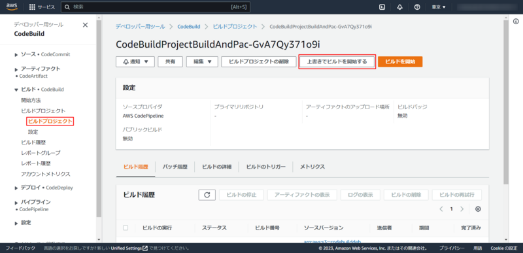
Task: Open デベロッパー用ツール breadcrumb link
Action: pos(140,26)
